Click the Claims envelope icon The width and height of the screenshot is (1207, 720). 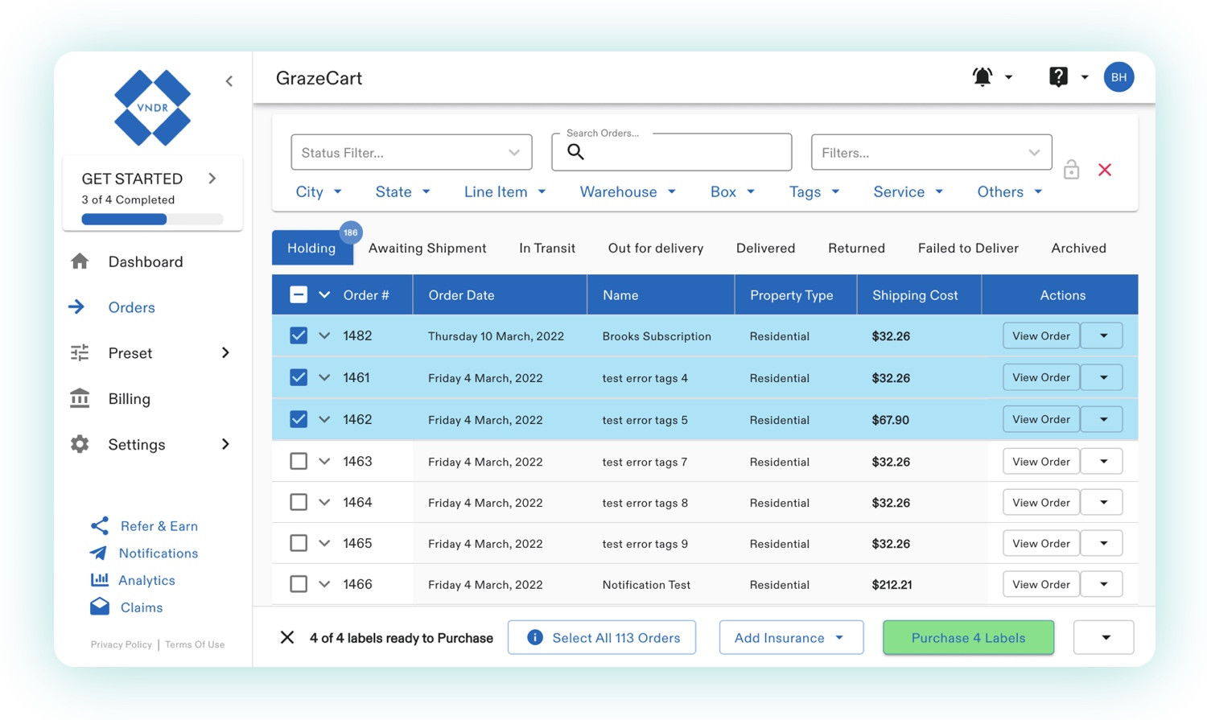[100, 607]
